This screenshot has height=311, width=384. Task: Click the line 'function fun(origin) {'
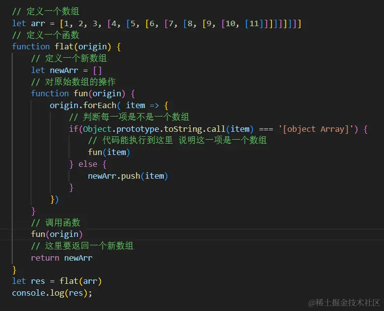pyautogui.click(x=83, y=93)
